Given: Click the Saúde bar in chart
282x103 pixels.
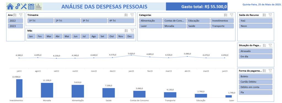Looking at the screenshot, I should 109,93.
